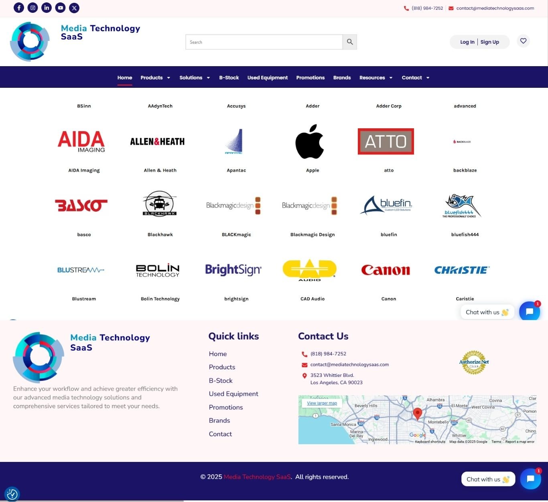Image resolution: width=548 pixels, height=502 pixels.
Task: Click the cookie consent icon at bottom left
Action: click(x=12, y=494)
